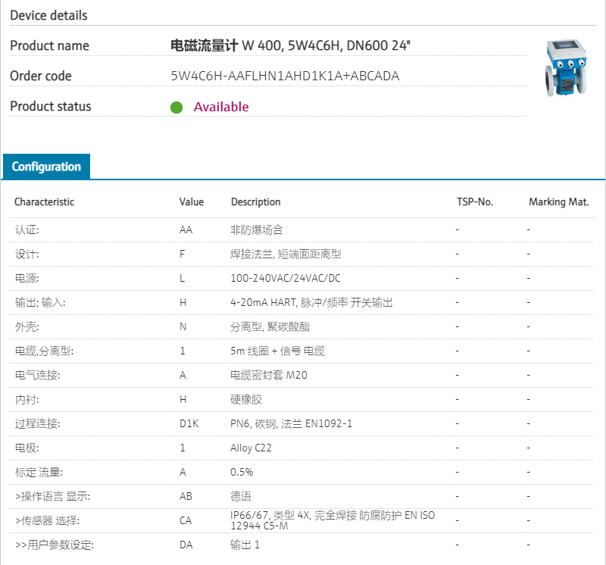Select the 认证 characteristic row label
This screenshot has width=606, height=565.
(x=27, y=229)
